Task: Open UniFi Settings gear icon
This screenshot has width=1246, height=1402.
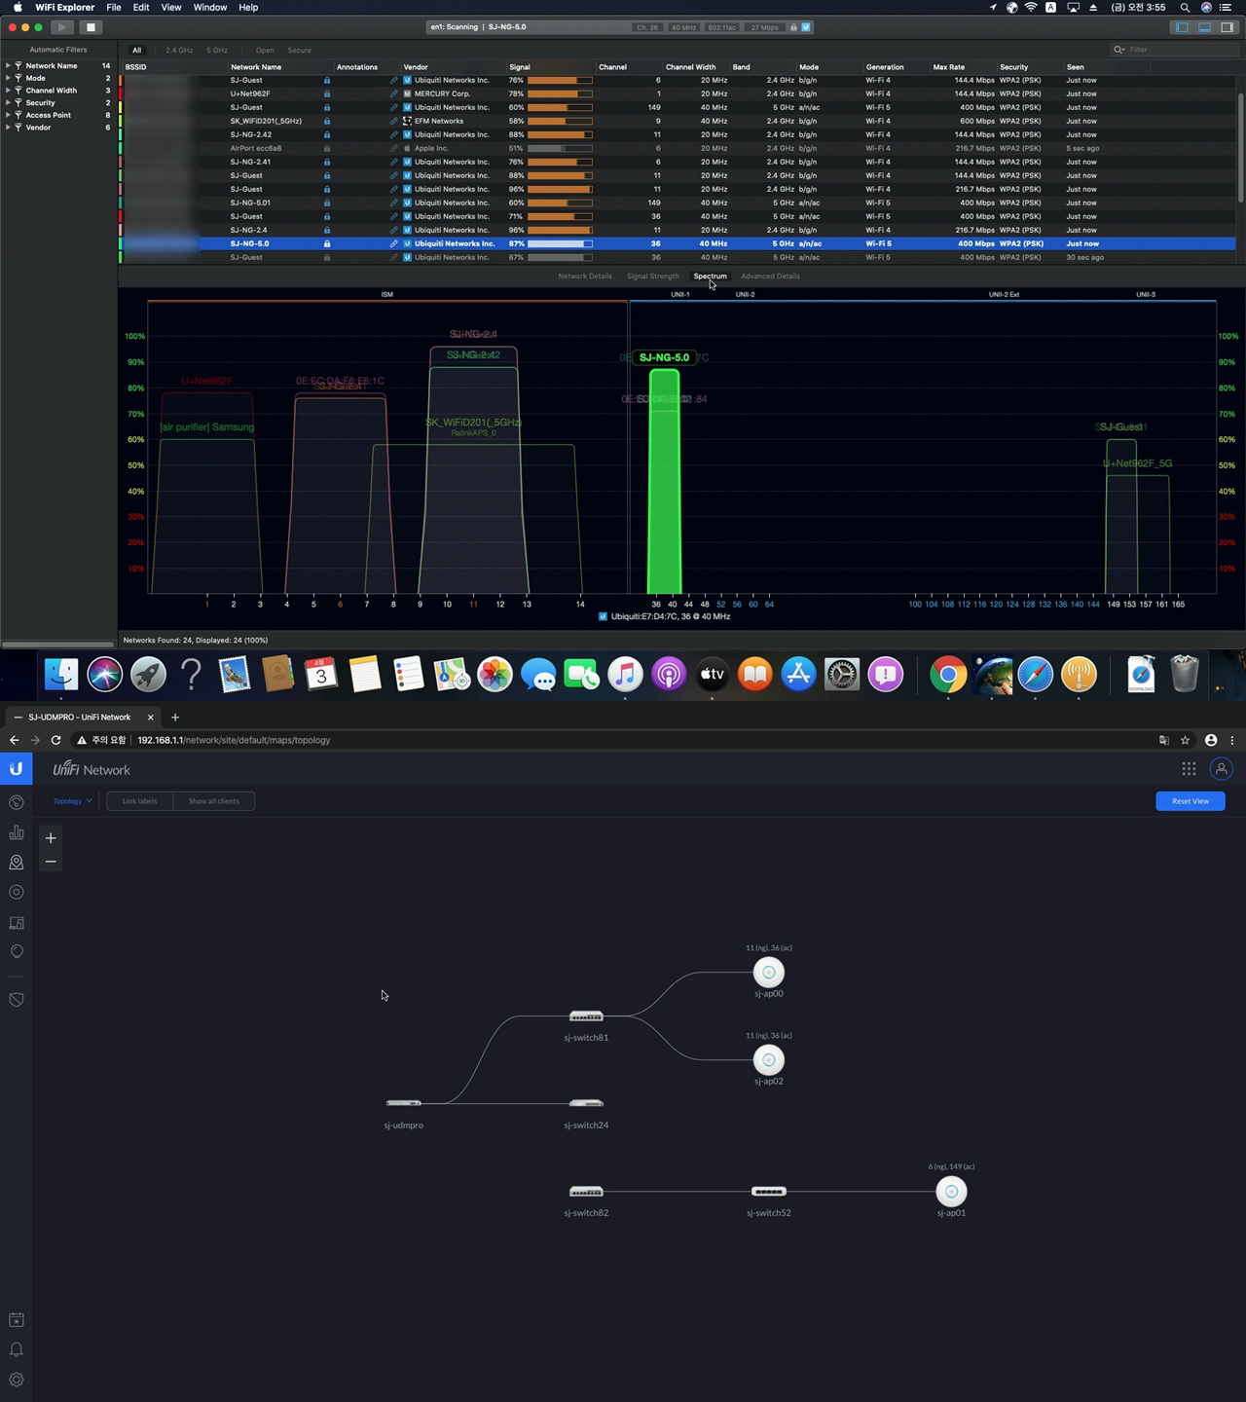Action: coord(17,1380)
